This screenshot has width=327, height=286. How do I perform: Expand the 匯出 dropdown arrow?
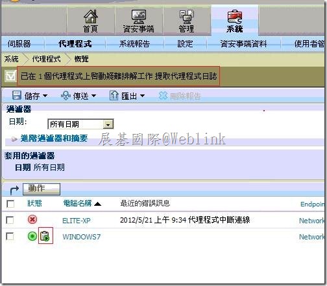142,96
